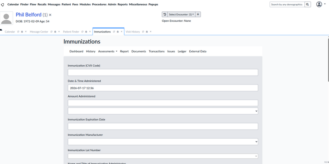The image size is (329, 164).
Task: Click the Immunization (CVX Code) input field
Action: pos(163,73)
